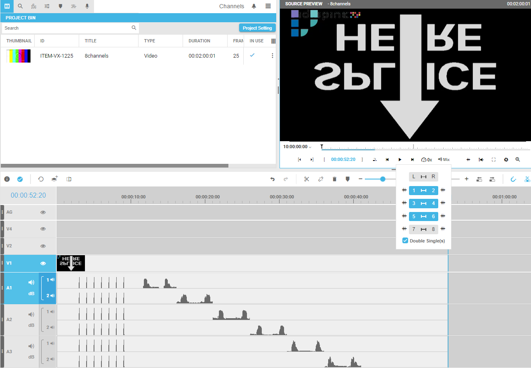Screen dimensions: 531x368
Task: Click the link/unlink clips icon
Action: tap(320, 179)
